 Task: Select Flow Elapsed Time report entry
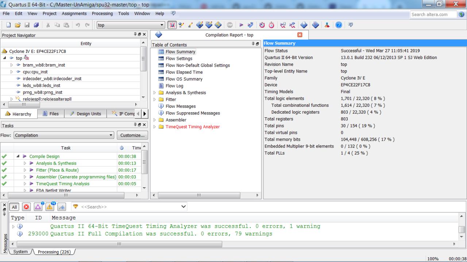point(184,72)
